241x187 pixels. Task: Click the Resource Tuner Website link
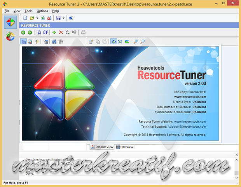click(x=190, y=122)
